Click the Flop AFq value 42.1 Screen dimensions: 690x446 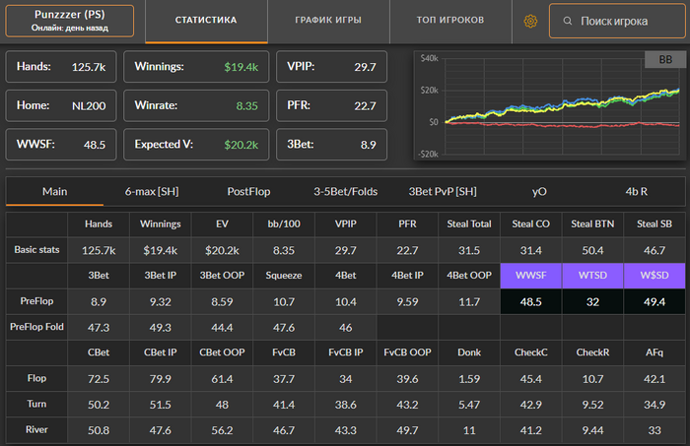click(655, 379)
